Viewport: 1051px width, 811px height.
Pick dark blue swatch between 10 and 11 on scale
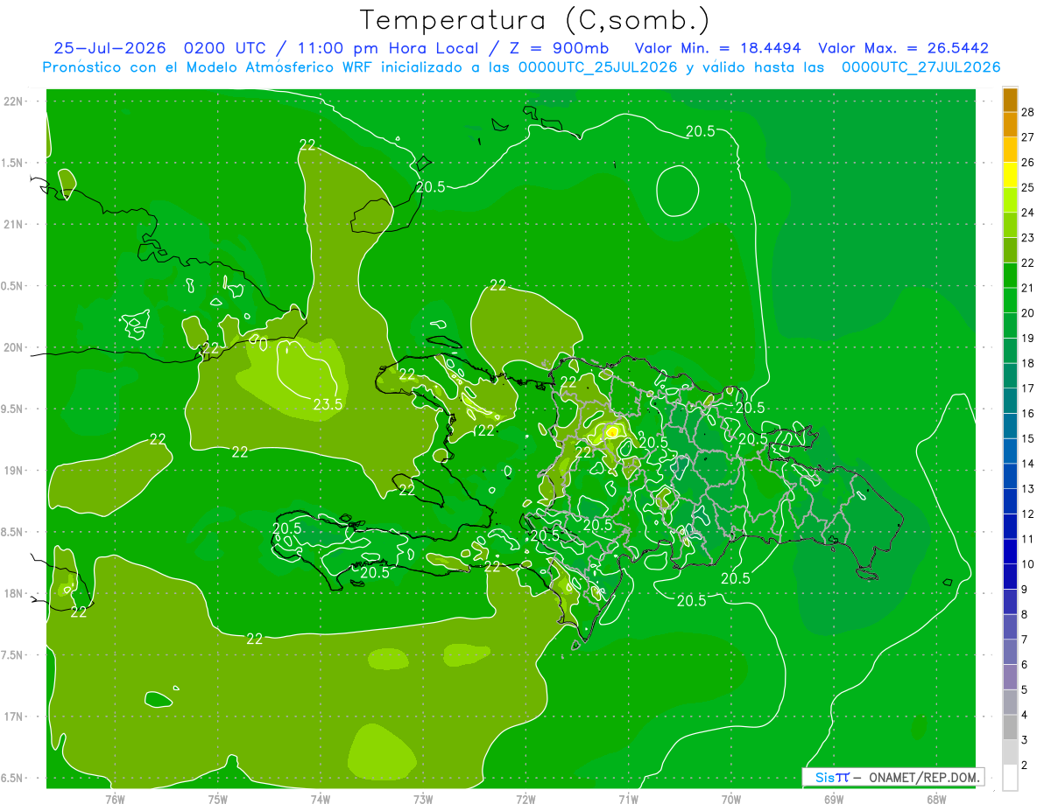pyautogui.click(x=1011, y=551)
